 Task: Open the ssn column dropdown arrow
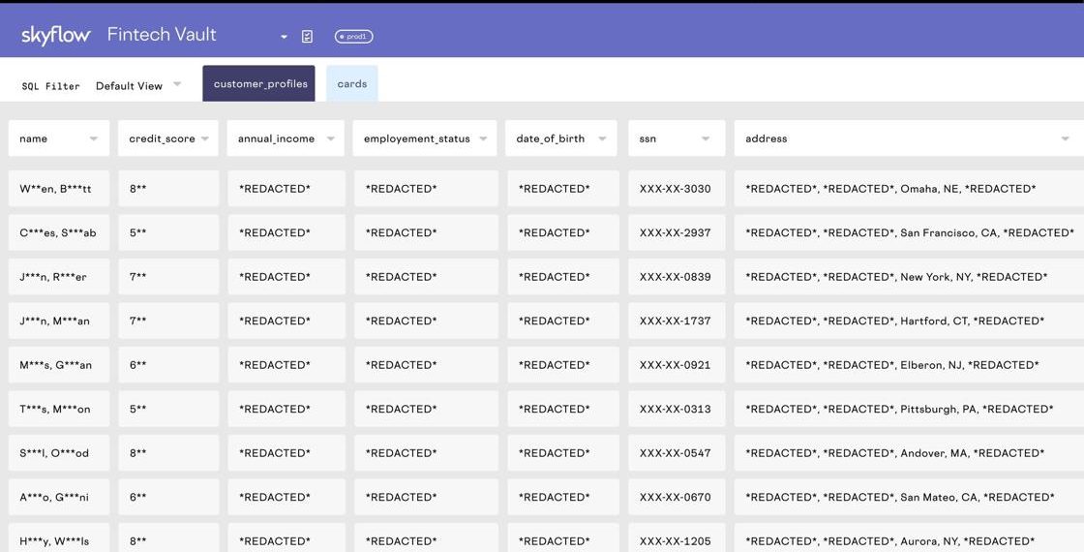pos(706,138)
